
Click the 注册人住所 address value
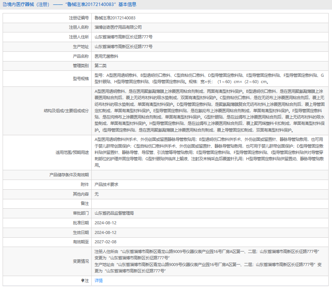(x=123, y=37)
